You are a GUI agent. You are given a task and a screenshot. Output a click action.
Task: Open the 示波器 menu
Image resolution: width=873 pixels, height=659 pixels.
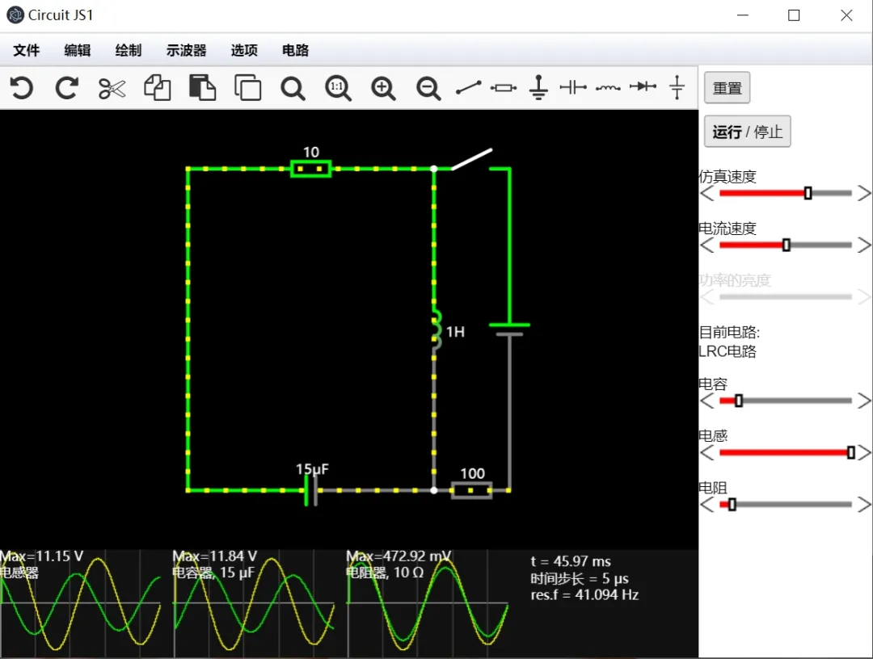pos(186,51)
